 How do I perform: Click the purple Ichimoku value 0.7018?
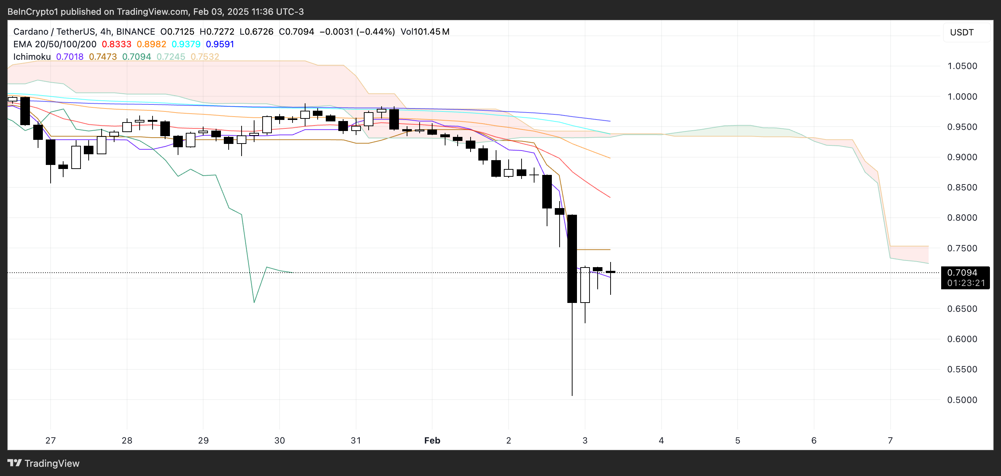[69, 57]
